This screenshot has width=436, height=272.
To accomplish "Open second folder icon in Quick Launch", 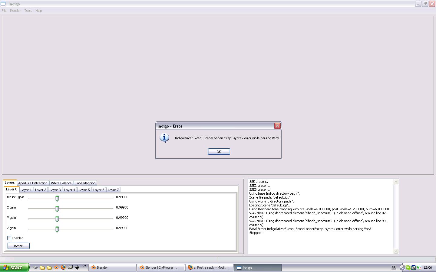I will (x=49, y=267).
